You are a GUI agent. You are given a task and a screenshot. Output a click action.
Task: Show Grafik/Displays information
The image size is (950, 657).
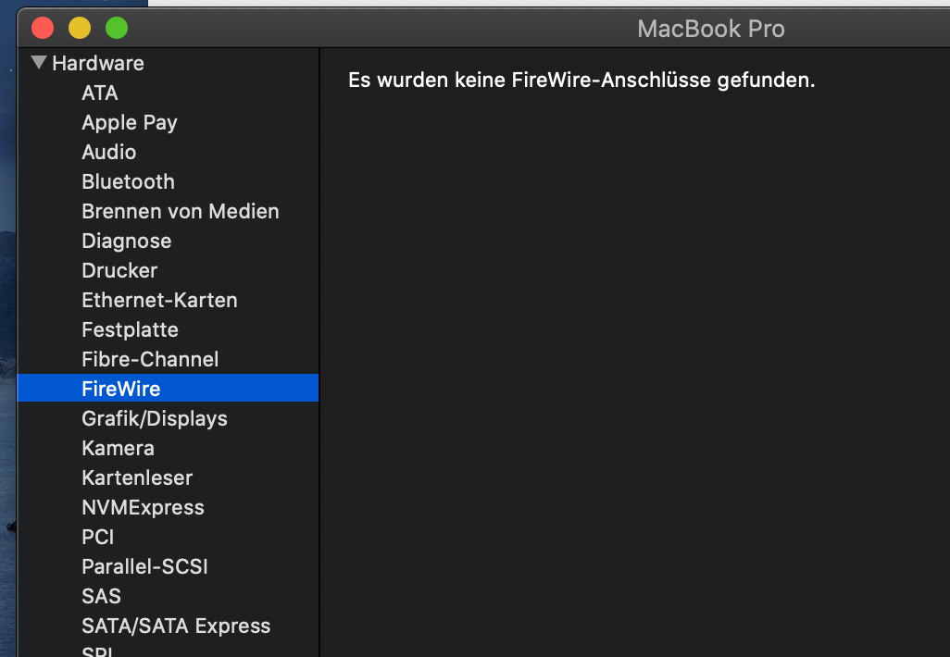click(155, 418)
